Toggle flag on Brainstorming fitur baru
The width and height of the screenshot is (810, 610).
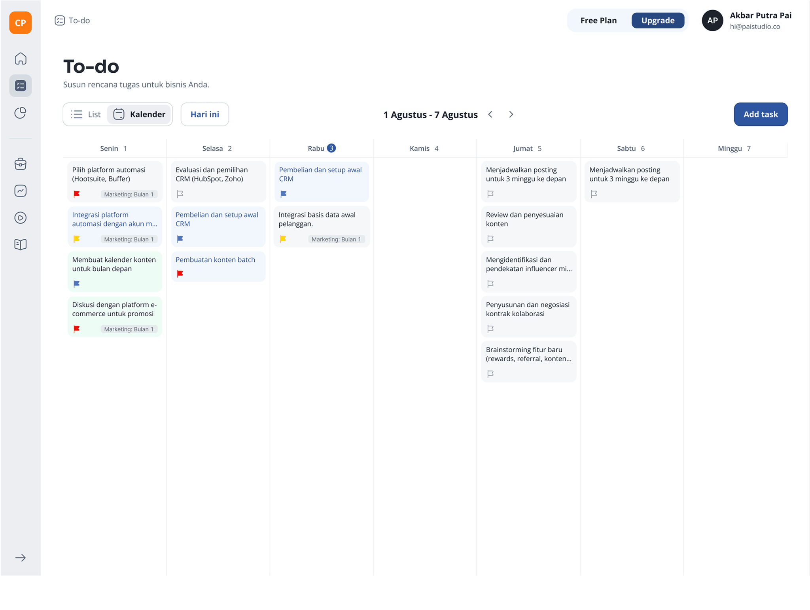[x=491, y=374]
